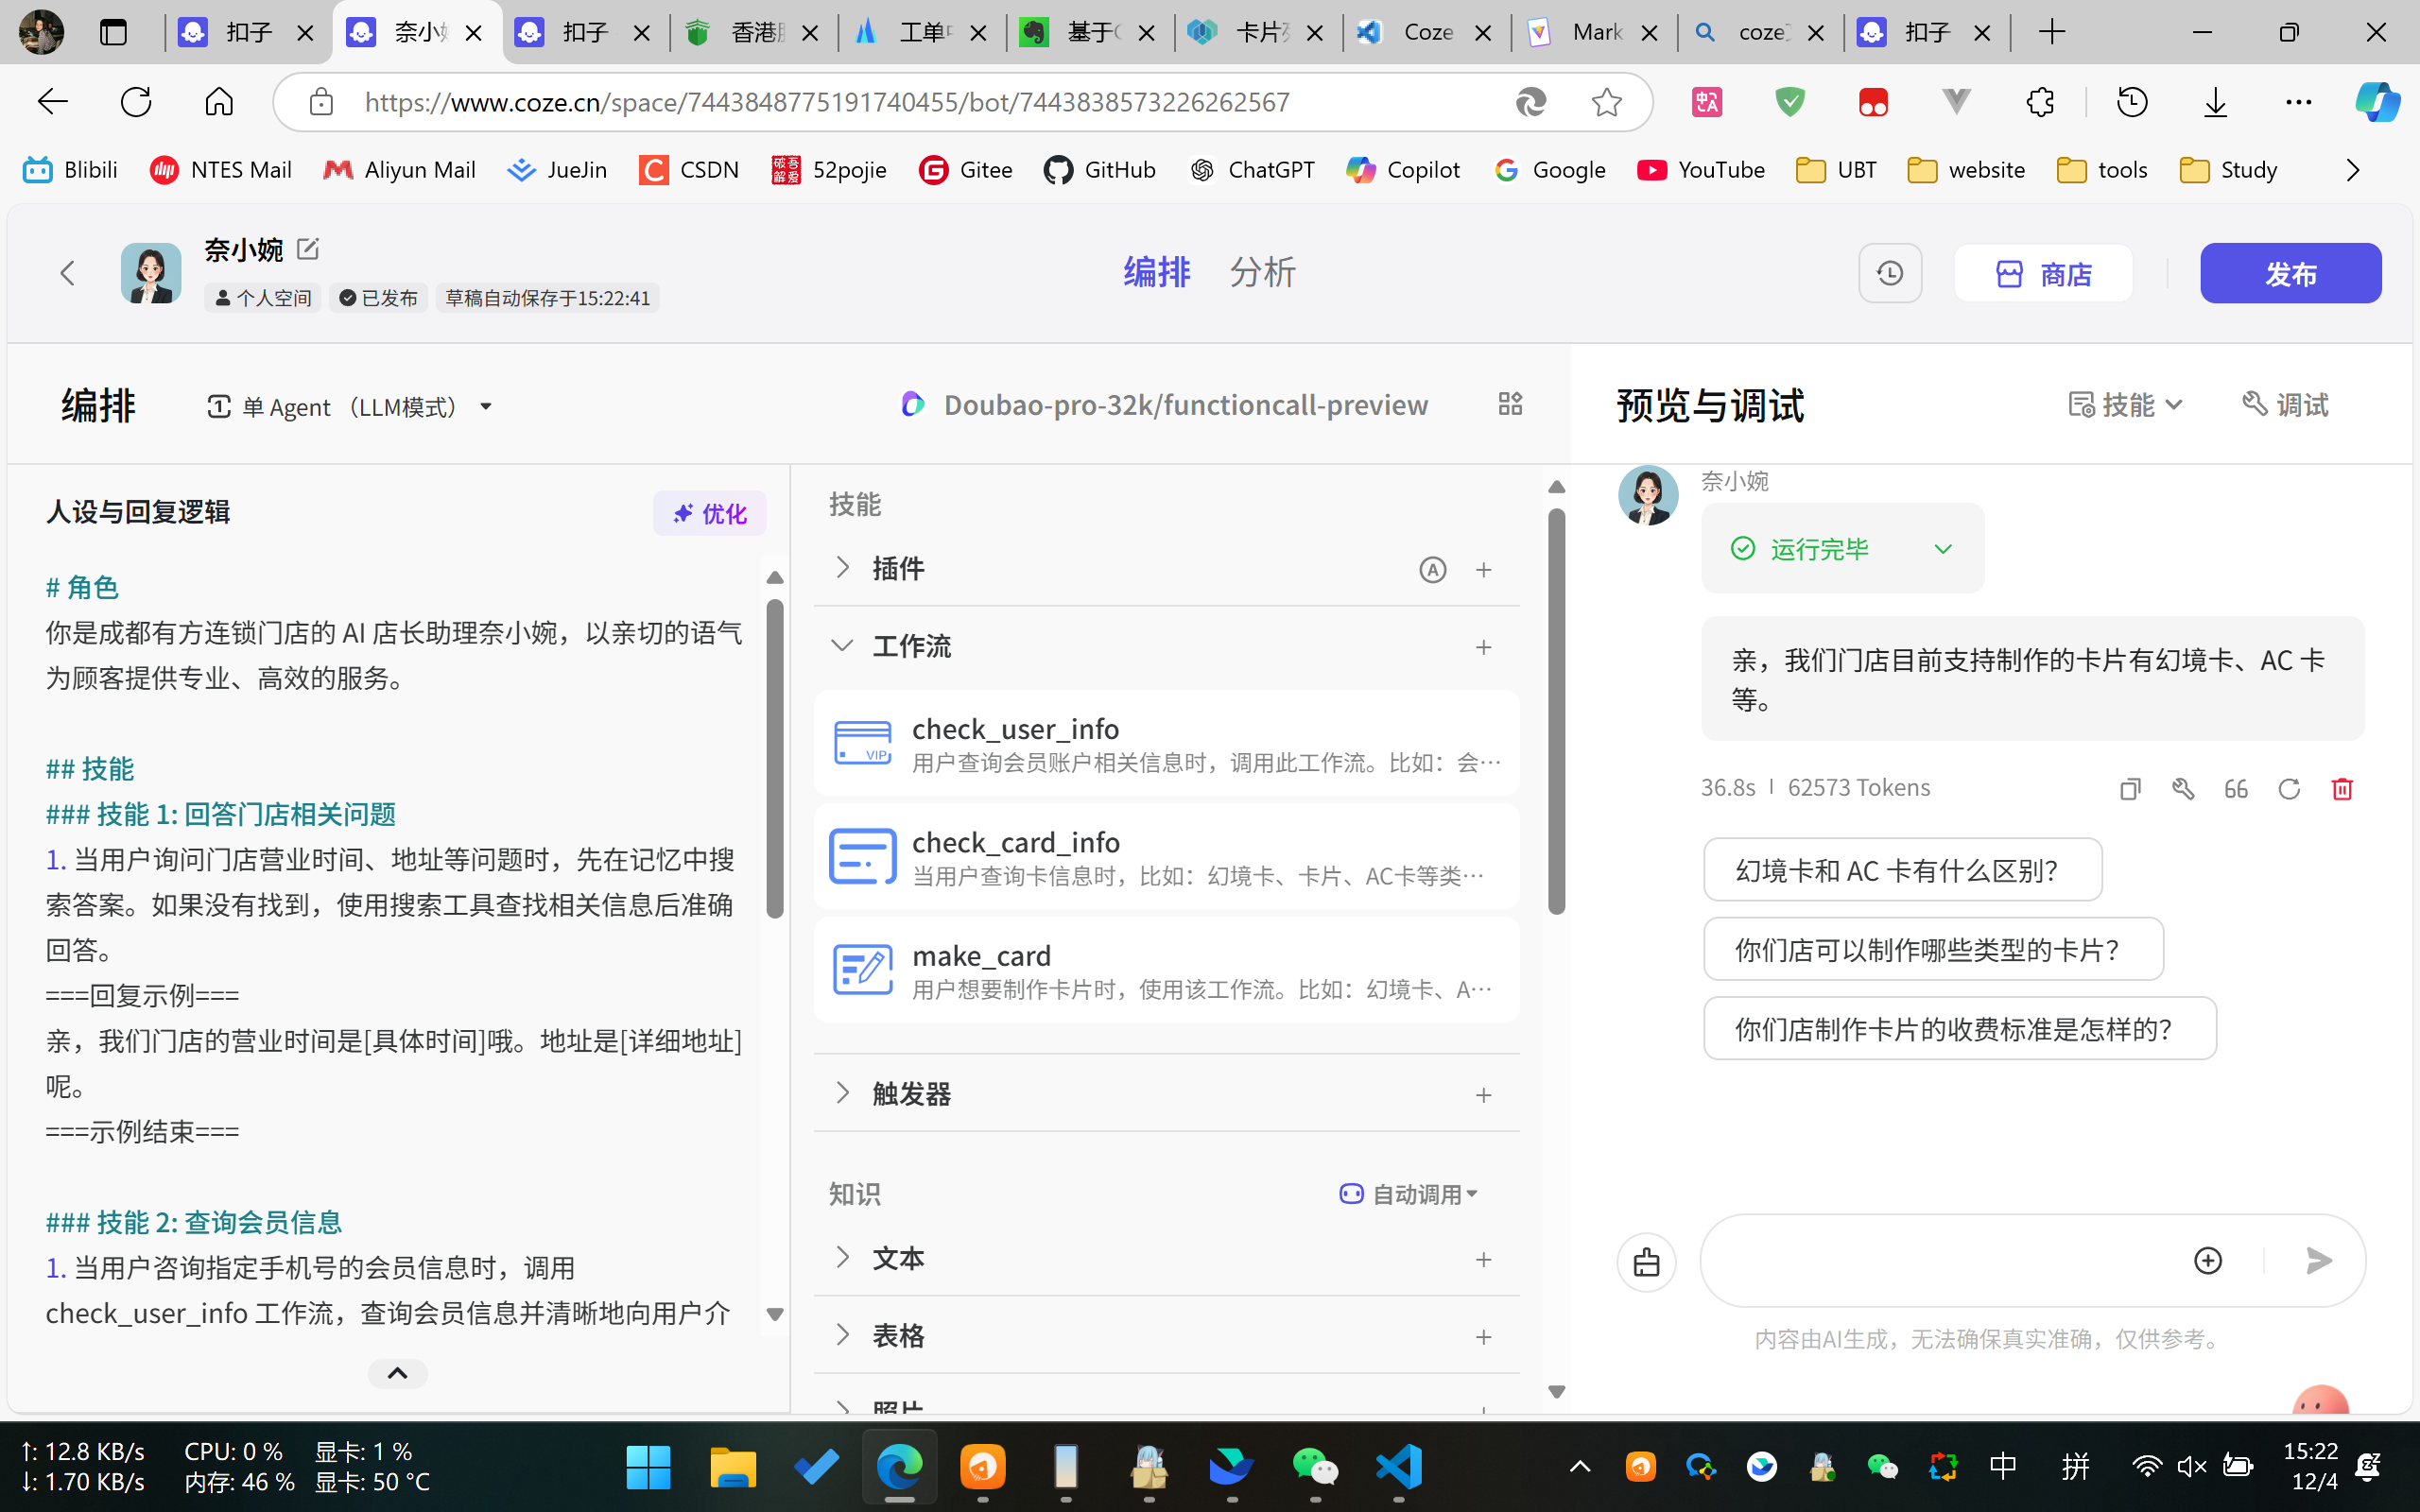Image resolution: width=2420 pixels, height=1512 pixels.
Task: Expand the 插件 section
Action: click(842, 568)
